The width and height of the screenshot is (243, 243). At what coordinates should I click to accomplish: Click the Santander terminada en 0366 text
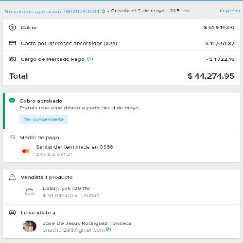click(74, 147)
